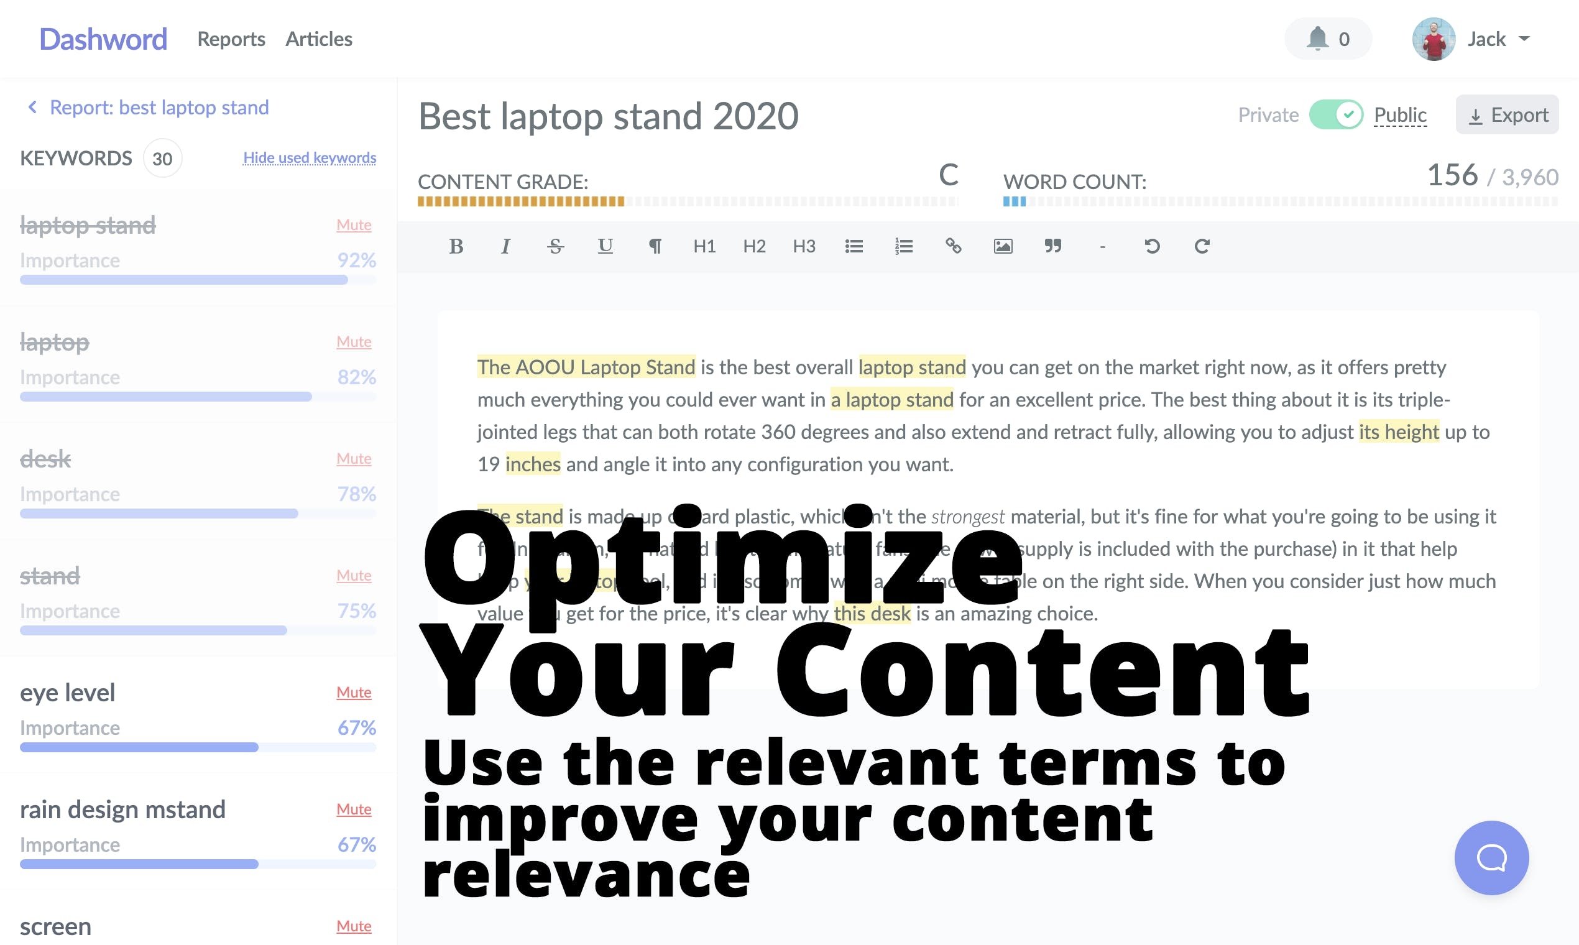This screenshot has width=1579, height=945.
Task: Click the highlighted phrase 'this desk'
Action: [872, 613]
